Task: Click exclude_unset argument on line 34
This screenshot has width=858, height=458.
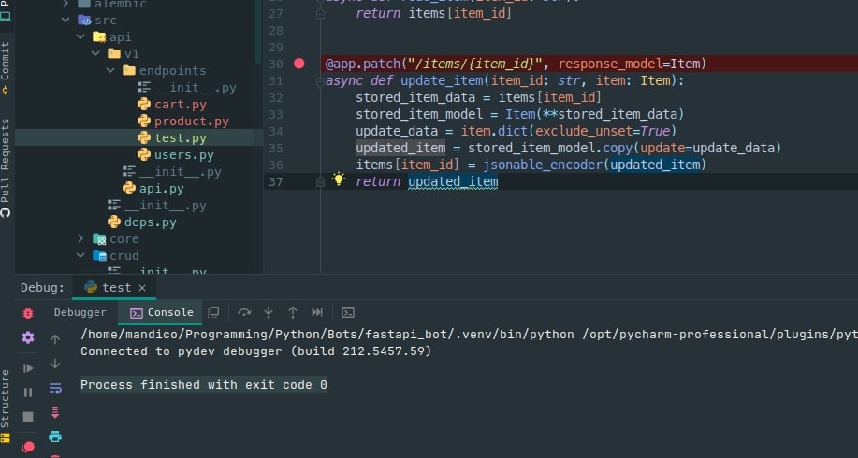Action: (x=584, y=131)
